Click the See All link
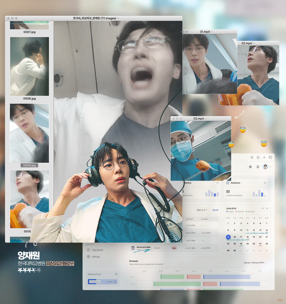Screen dimensions: 286x304 coord(215,210)
